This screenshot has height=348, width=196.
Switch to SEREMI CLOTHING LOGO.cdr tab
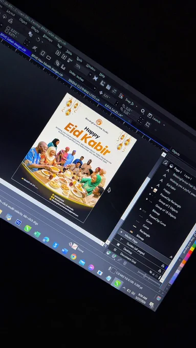[84, 91]
